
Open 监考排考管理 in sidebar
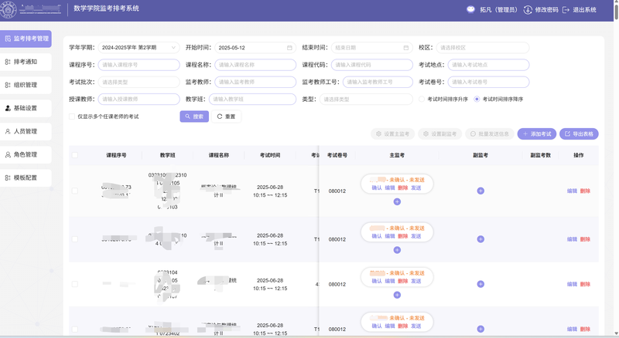point(26,39)
